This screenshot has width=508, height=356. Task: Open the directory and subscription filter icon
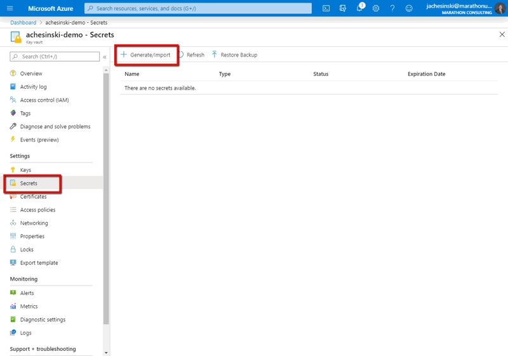point(343,8)
